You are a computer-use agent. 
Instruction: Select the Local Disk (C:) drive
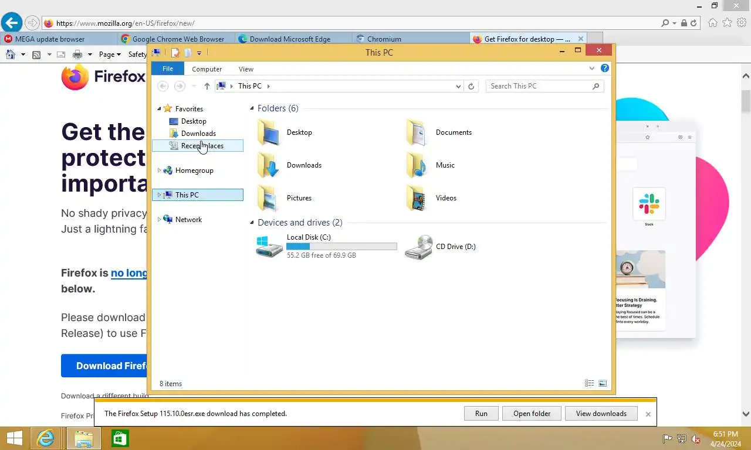coord(327,246)
